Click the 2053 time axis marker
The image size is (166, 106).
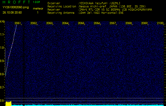click(49, 23)
